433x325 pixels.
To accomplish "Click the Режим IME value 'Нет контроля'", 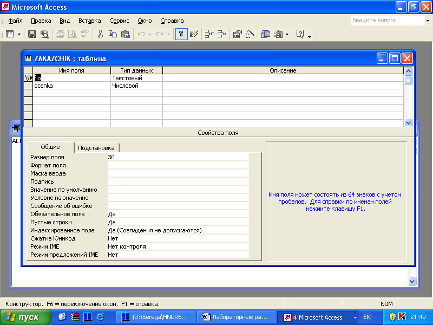I will (x=178, y=246).
